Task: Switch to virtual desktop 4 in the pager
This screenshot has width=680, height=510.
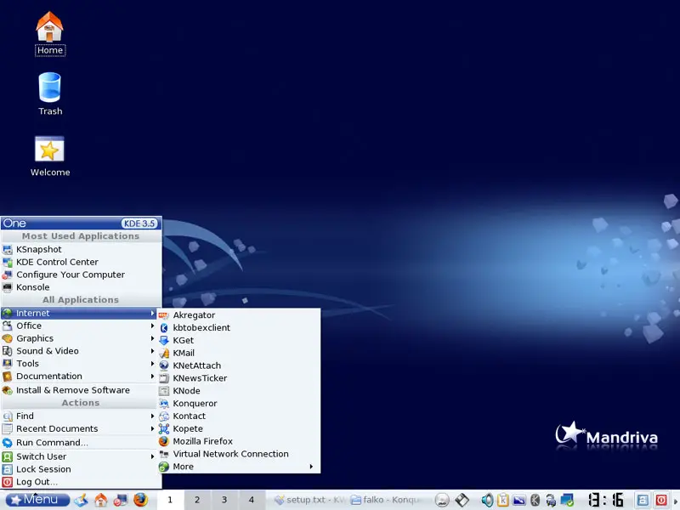Action: [x=252, y=500]
